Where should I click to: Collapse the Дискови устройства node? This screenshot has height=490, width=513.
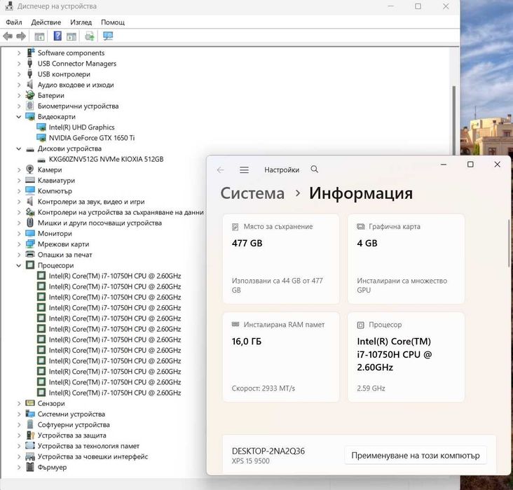pos(19,148)
